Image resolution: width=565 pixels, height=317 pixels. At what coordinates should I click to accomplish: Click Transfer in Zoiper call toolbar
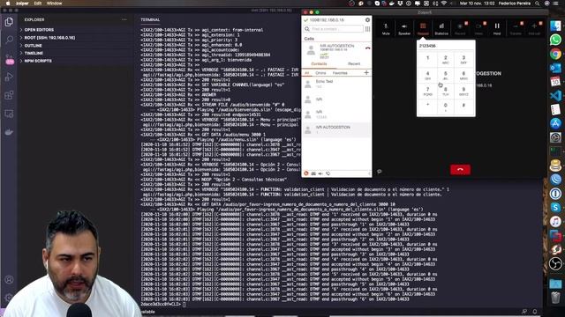(516, 28)
